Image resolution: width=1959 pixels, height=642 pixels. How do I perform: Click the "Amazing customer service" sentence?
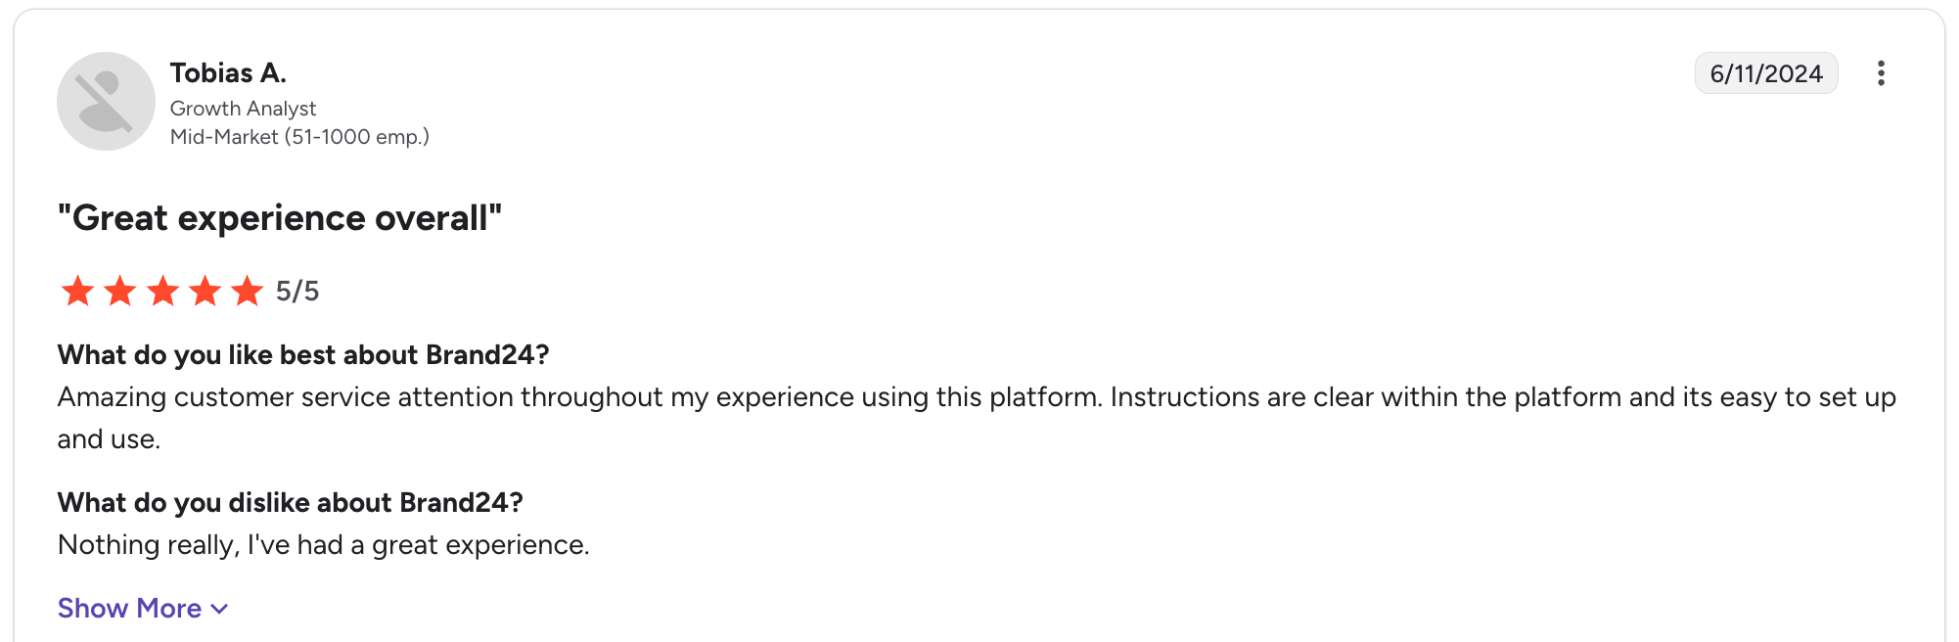(x=579, y=396)
